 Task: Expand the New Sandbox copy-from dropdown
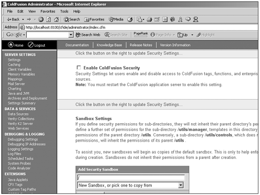pos(181,185)
